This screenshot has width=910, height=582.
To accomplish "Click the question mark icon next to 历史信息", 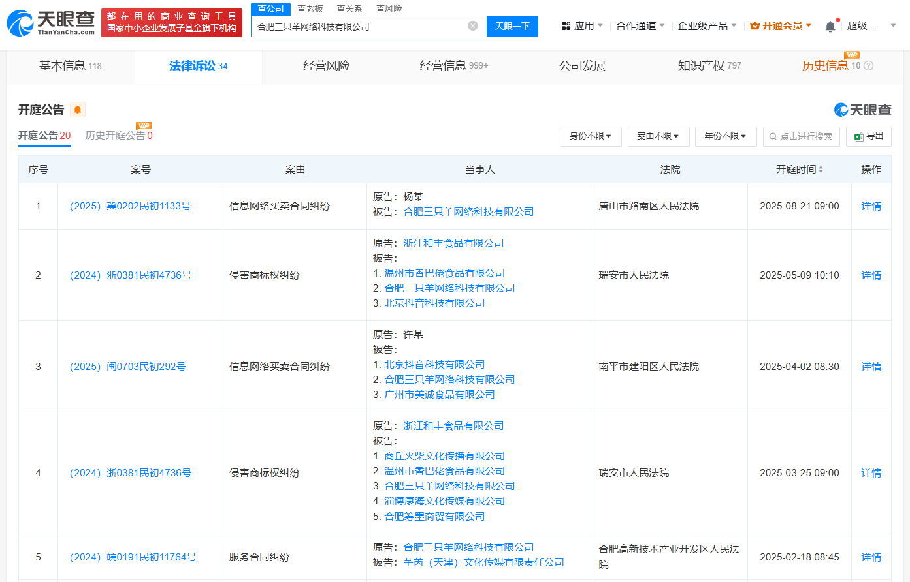I will [x=868, y=65].
